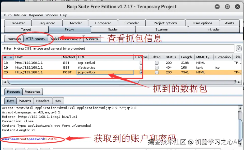The image size is (244, 150).
Task: Click the filter help question mark icon
Action: 239,48
